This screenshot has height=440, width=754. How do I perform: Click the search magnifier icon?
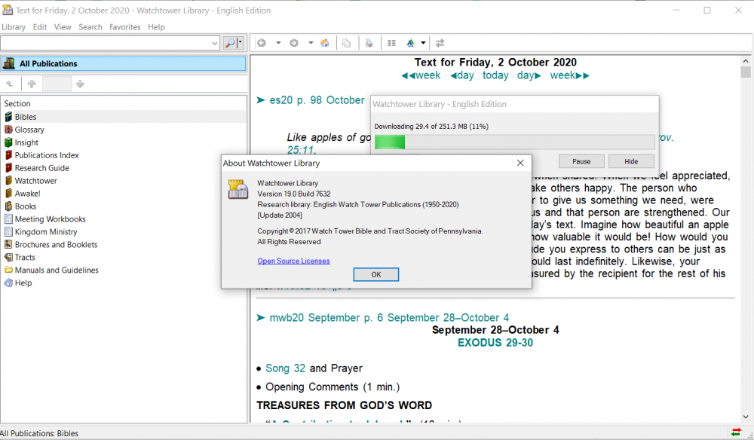tap(230, 43)
